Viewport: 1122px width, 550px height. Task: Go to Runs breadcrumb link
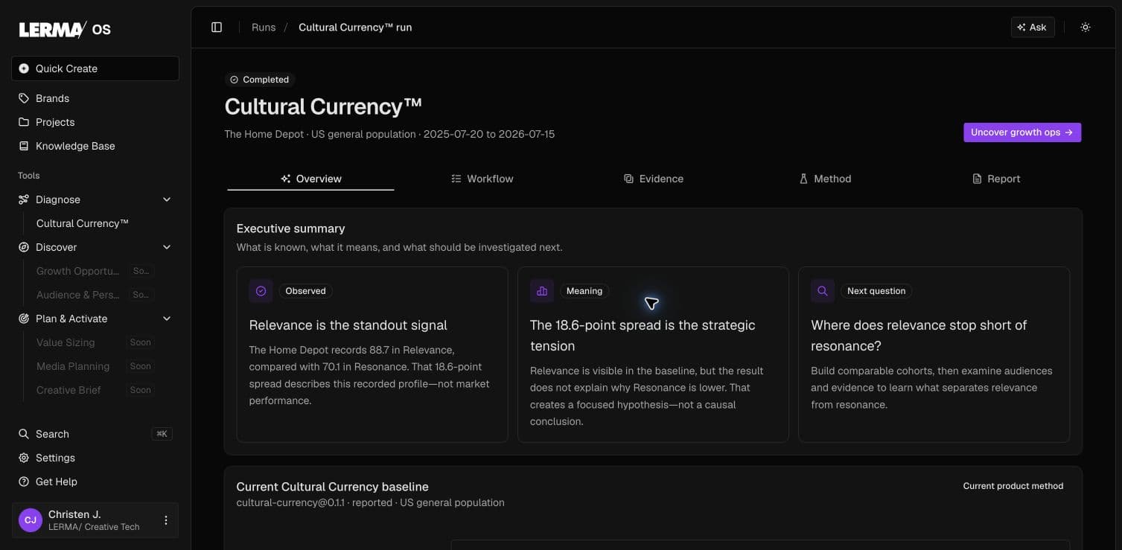(264, 28)
